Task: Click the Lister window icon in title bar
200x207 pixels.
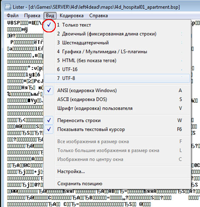Action: point(8,7)
